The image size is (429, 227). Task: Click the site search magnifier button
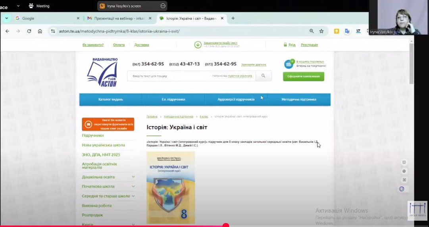click(263, 76)
